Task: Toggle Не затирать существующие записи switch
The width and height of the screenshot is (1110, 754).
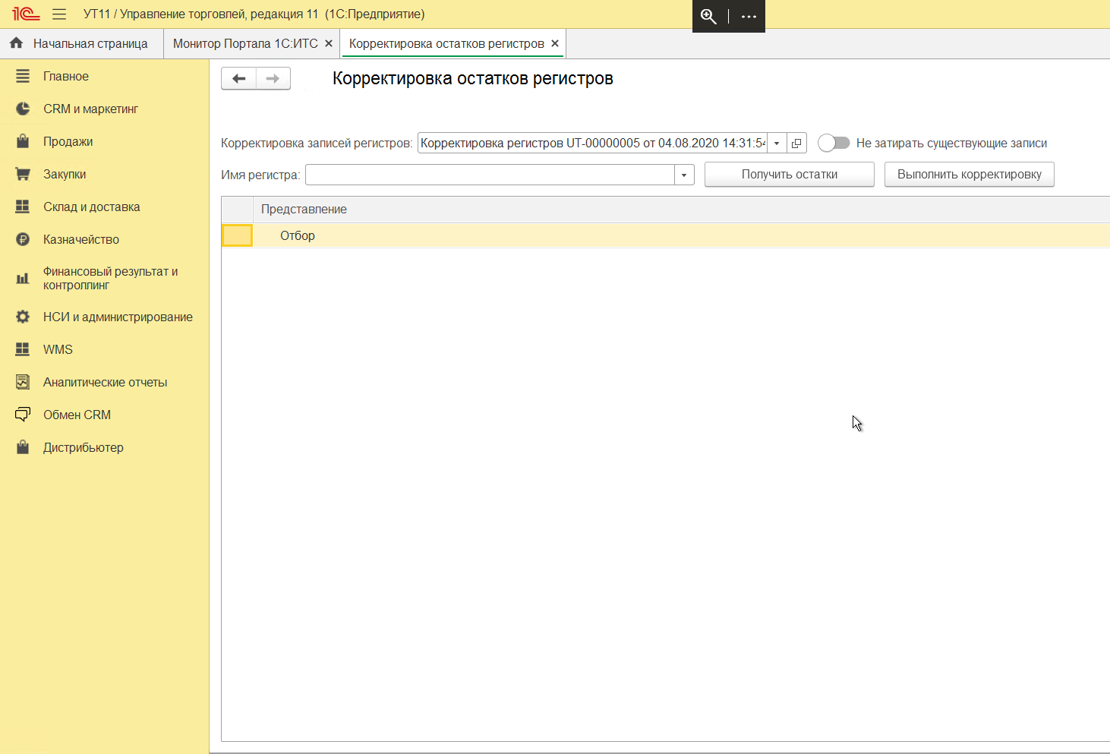Action: [x=834, y=143]
